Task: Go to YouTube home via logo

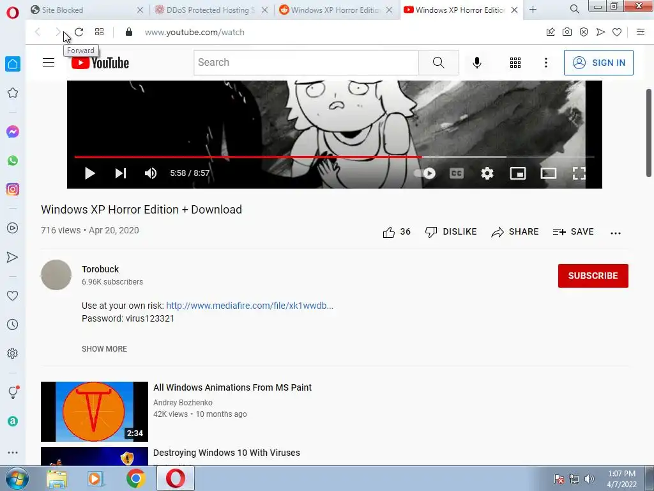Action: (x=100, y=63)
